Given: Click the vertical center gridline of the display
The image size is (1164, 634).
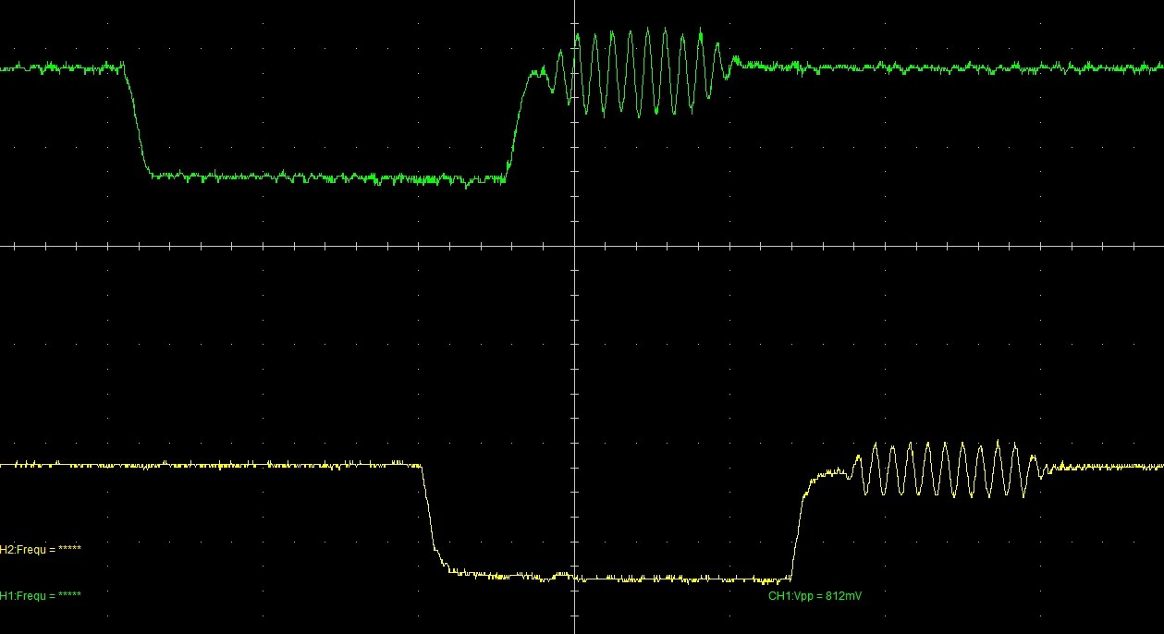Looking at the screenshot, I should point(575,370).
